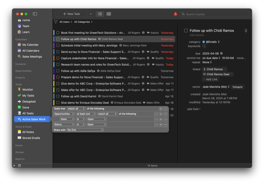
Task: Open the Reports section
Action: (x=20, y=159)
